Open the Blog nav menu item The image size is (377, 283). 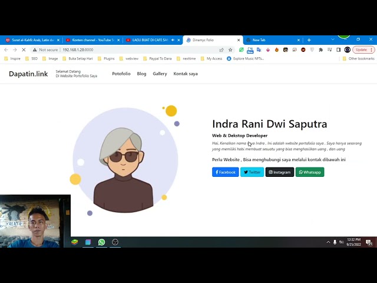point(141,74)
